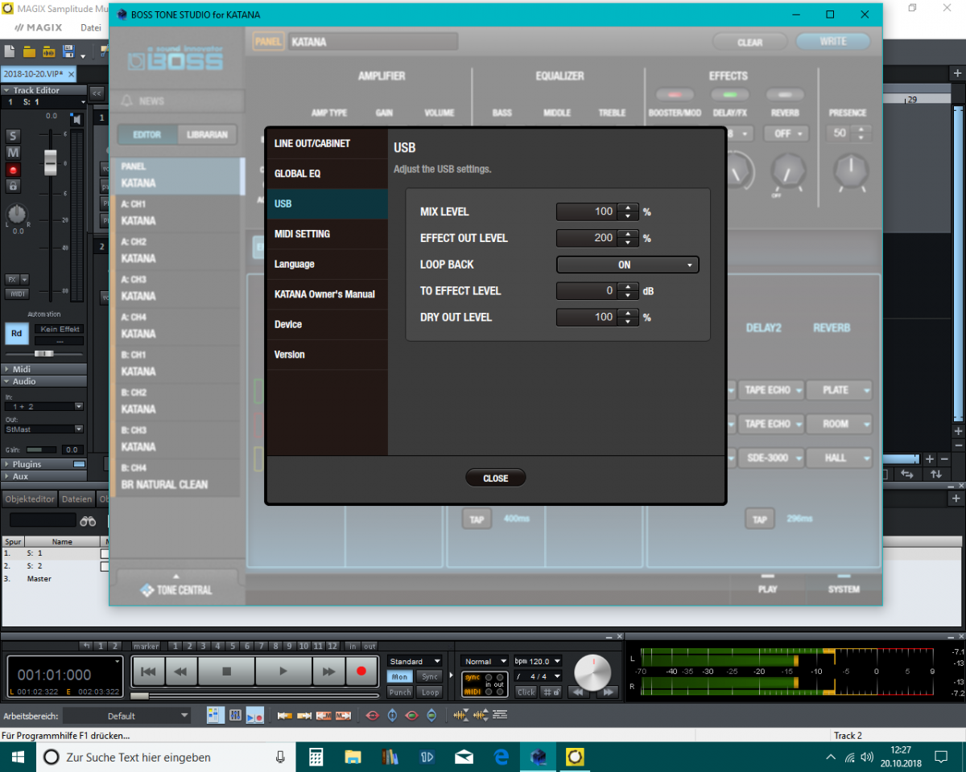Stop playback in the transport bar
Viewport: 966px width, 772px height.
pyautogui.click(x=226, y=671)
